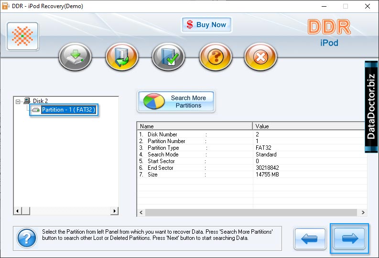Viewport: 379px width, 258px height.
Task: Click the app icon in title bar
Action: point(5,6)
